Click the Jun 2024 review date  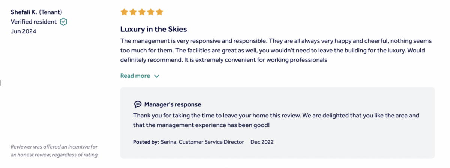coord(23,31)
